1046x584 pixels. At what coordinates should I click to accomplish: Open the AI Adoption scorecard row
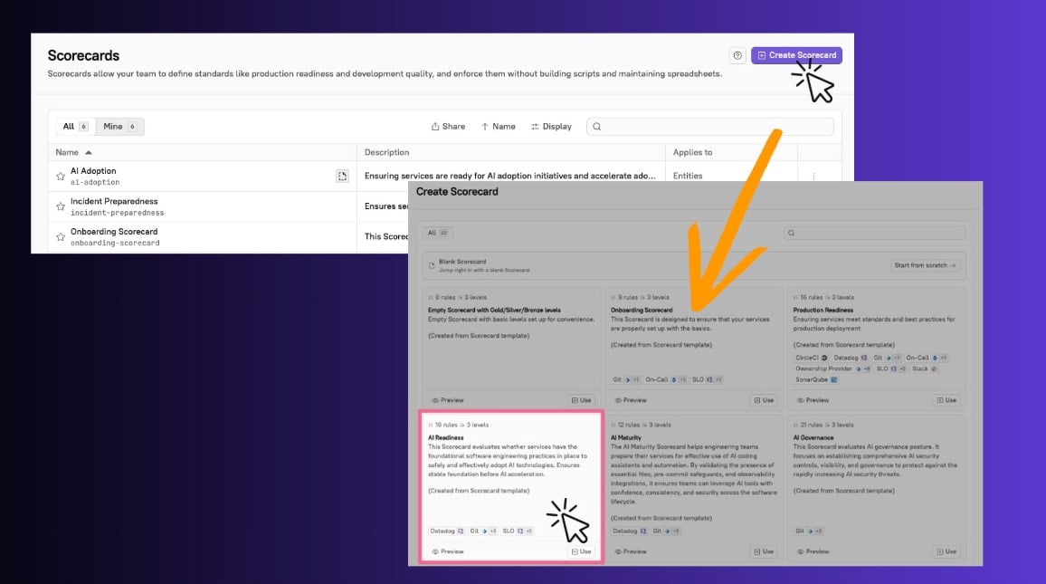(93, 171)
